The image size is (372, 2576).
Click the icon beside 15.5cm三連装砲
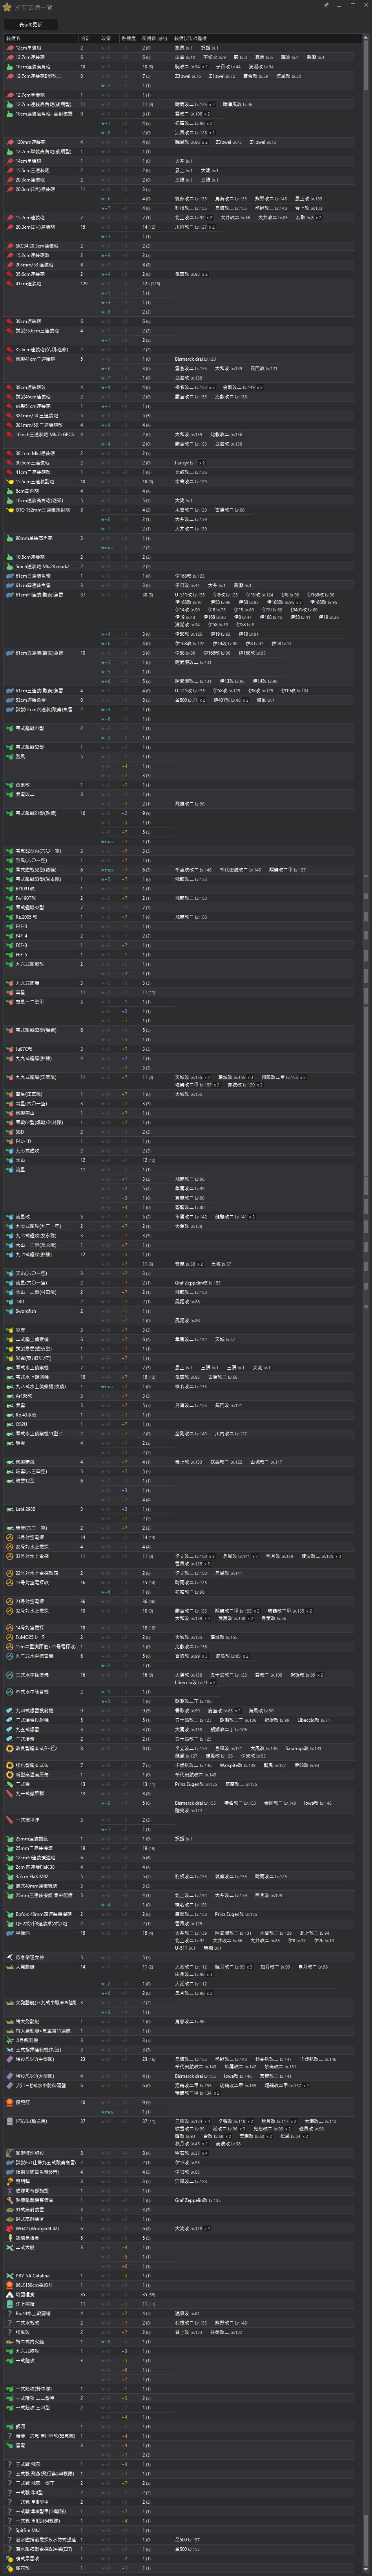(x=9, y=170)
